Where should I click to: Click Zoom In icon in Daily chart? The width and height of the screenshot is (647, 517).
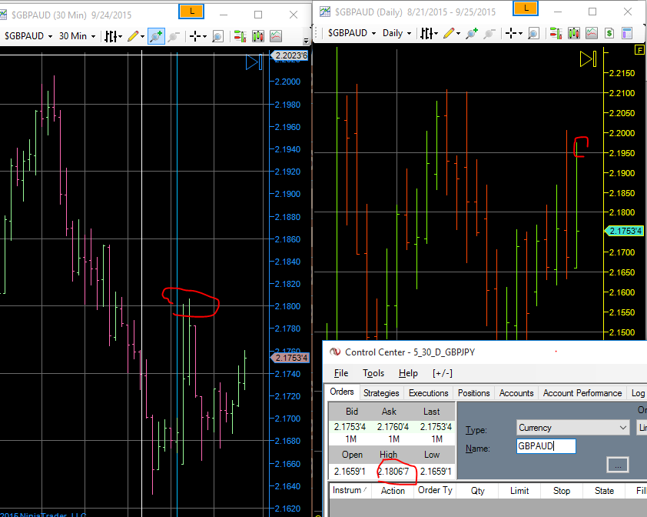471,33
